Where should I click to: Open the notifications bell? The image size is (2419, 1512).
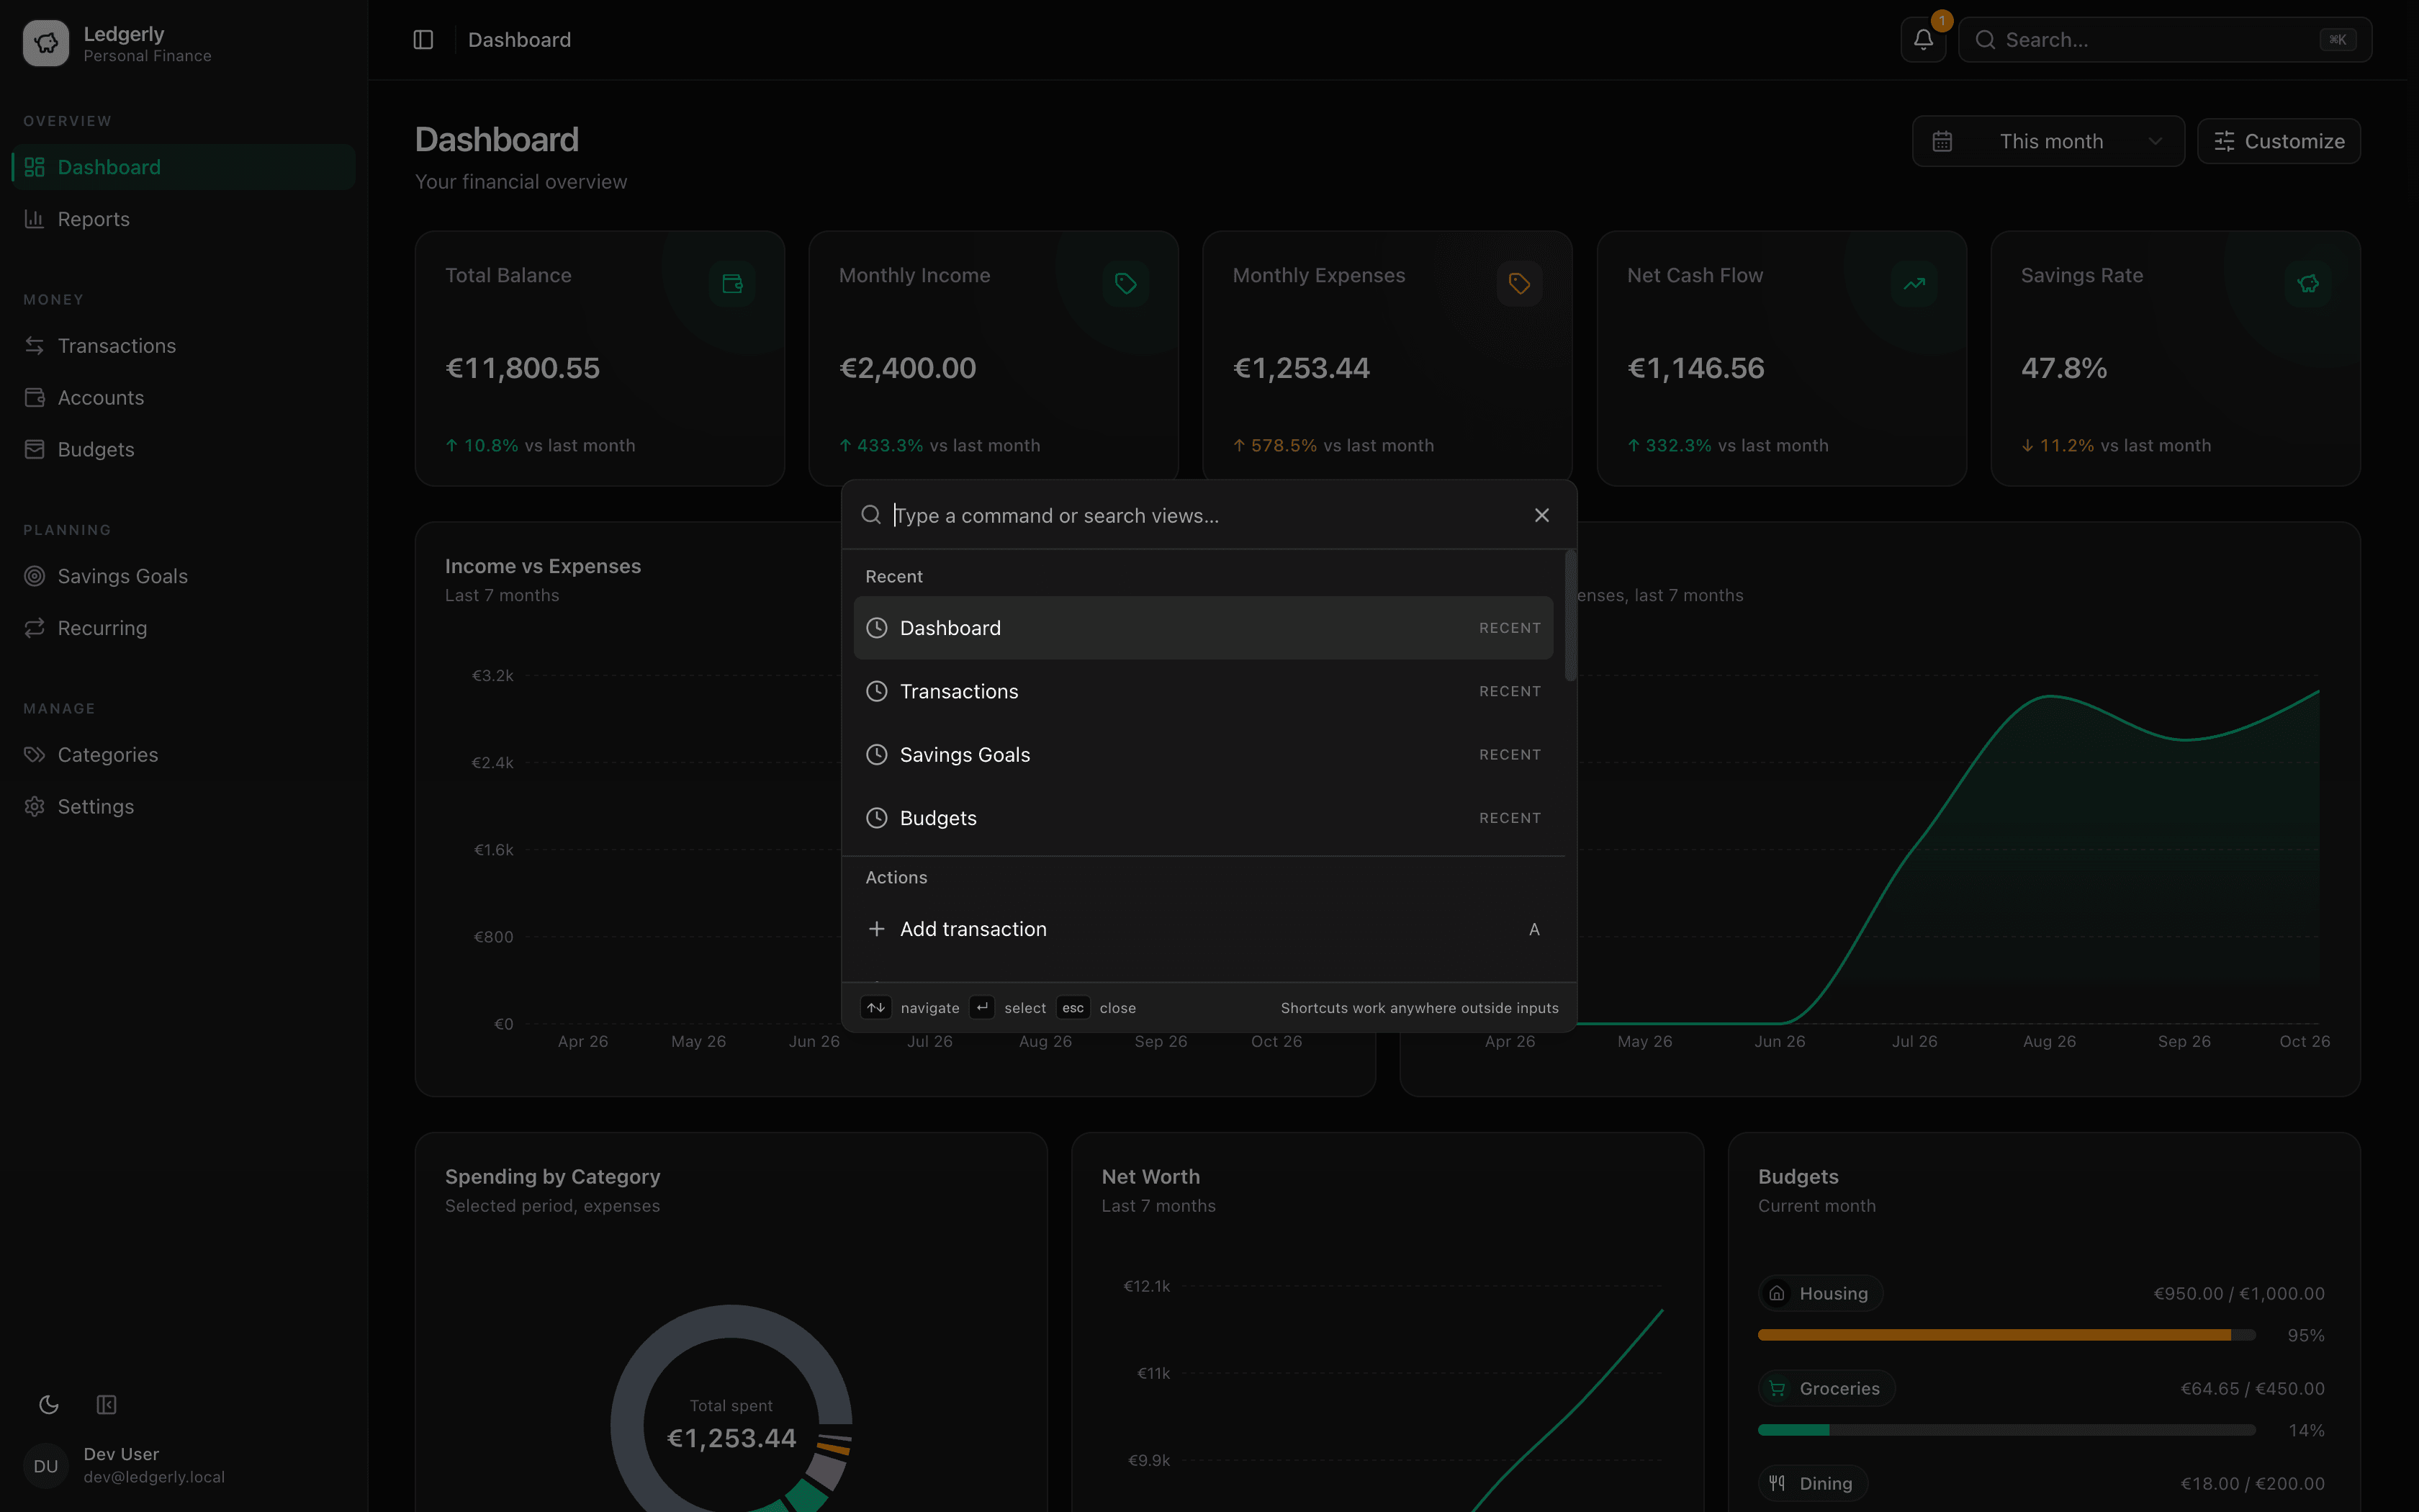pyautogui.click(x=1923, y=40)
